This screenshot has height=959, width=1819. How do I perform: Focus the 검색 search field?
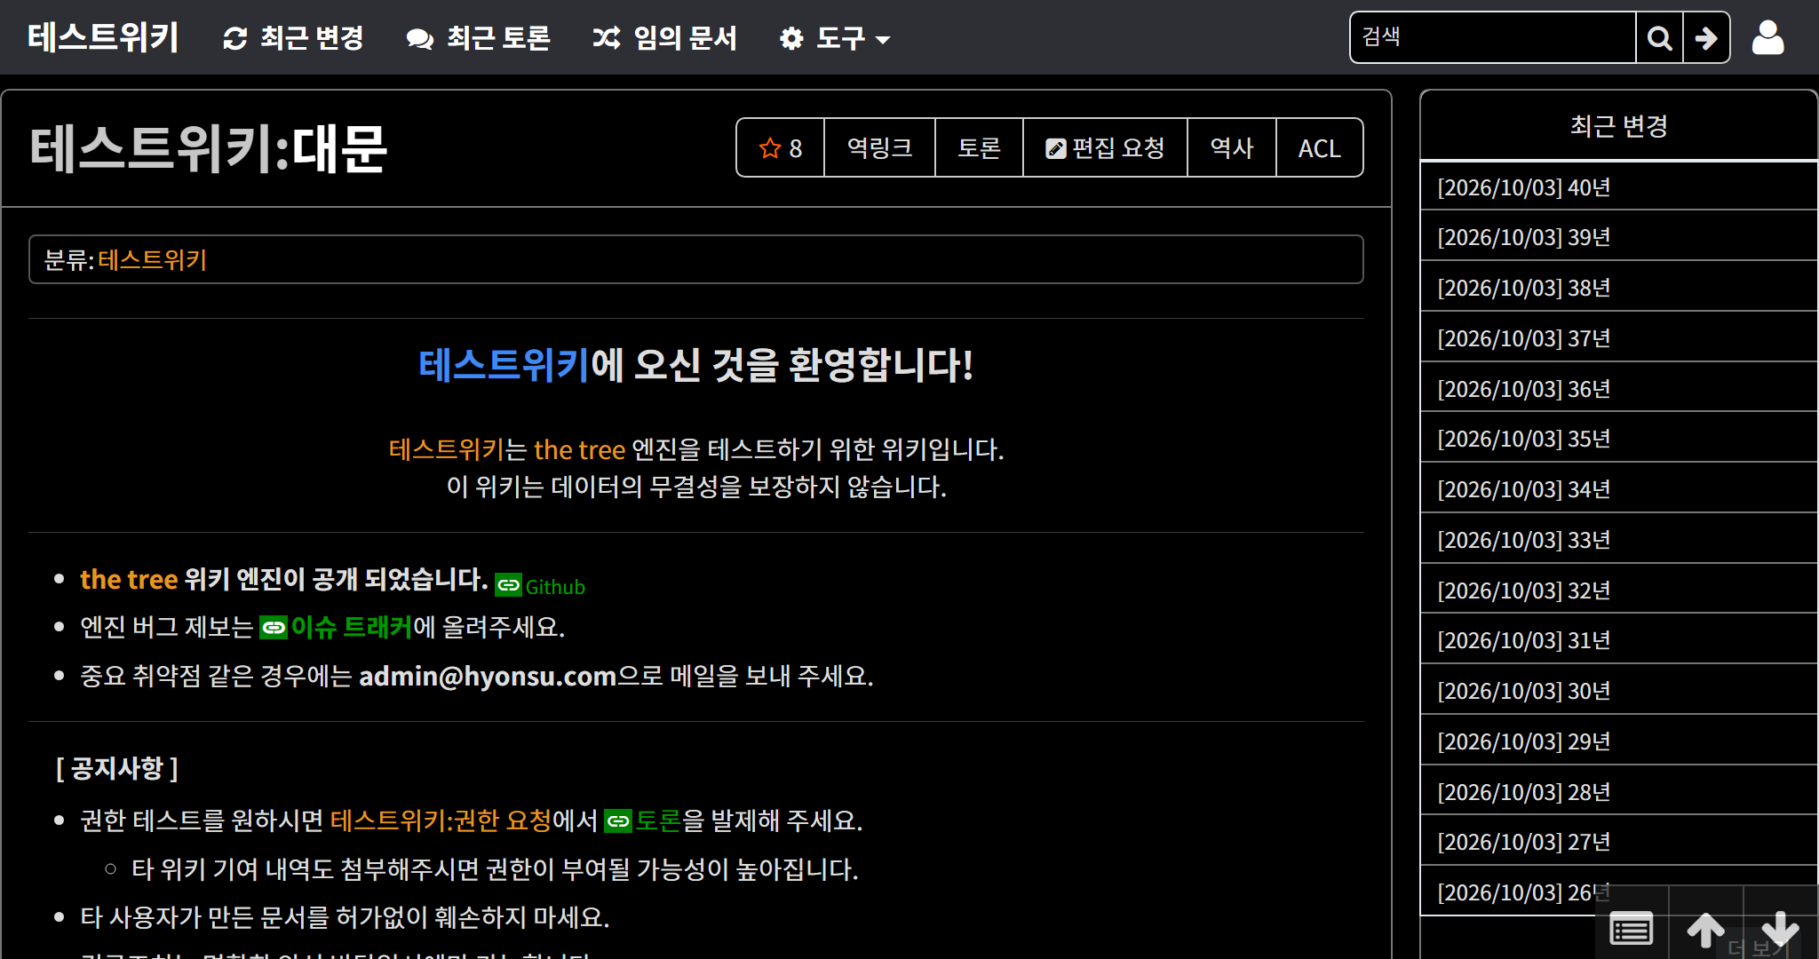click(1493, 37)
